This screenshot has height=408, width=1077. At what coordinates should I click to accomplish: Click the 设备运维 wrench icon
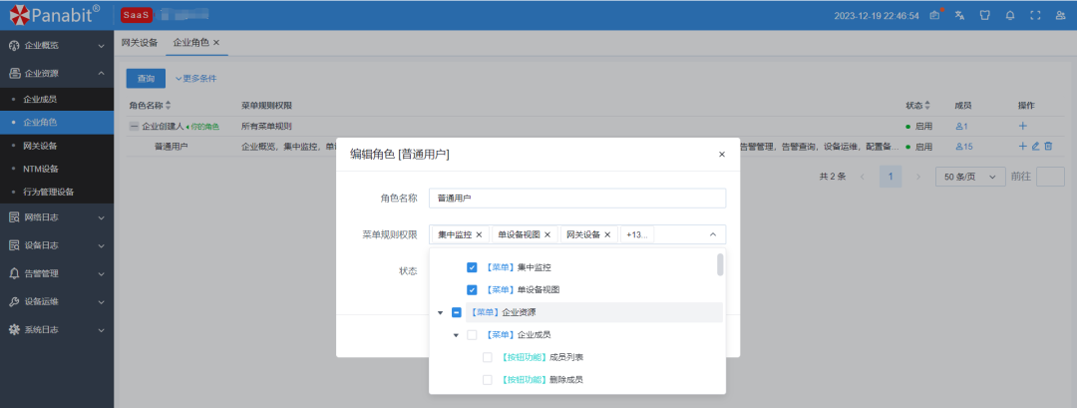tap(14, 301)
